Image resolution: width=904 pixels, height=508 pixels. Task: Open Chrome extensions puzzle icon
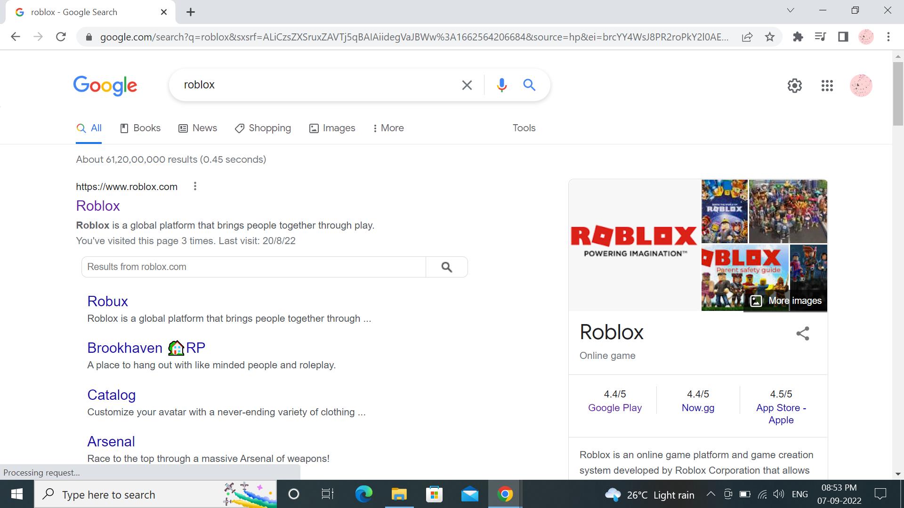point(798,37)
